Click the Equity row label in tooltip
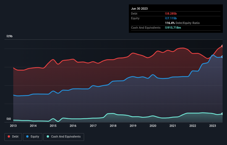The width and height of the screenshot is (227, 145). pyautogui.click(x=135, y=18)
